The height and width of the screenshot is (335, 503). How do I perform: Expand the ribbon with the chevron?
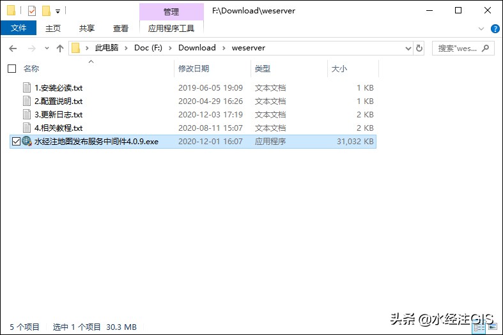tap(481, 29)
